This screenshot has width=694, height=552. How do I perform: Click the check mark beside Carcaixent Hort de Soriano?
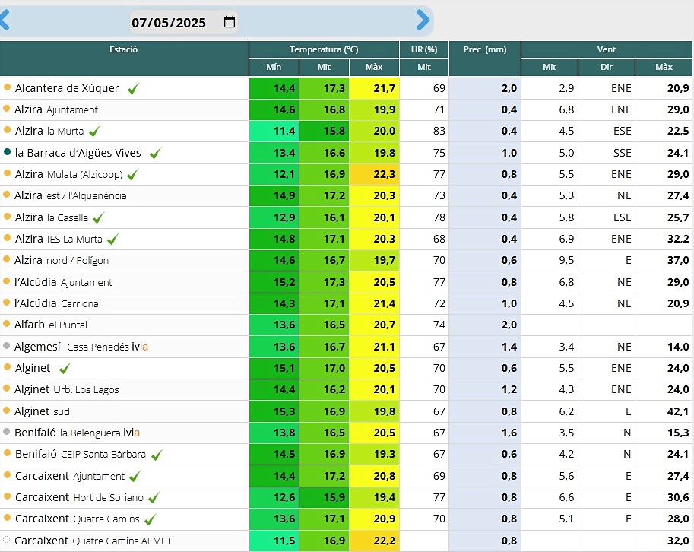click(154, 497)
